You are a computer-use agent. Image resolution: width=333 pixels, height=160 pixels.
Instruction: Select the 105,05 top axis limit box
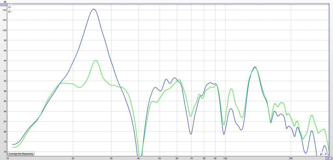3,5
